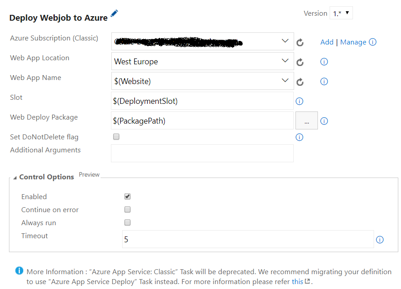Open the Manage subscriptions link

(x=353, y=42)
